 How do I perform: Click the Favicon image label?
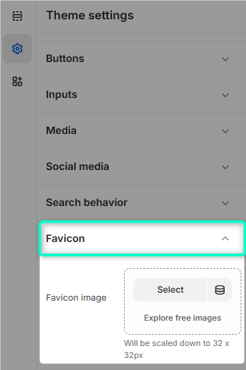[x=76, y=298]
